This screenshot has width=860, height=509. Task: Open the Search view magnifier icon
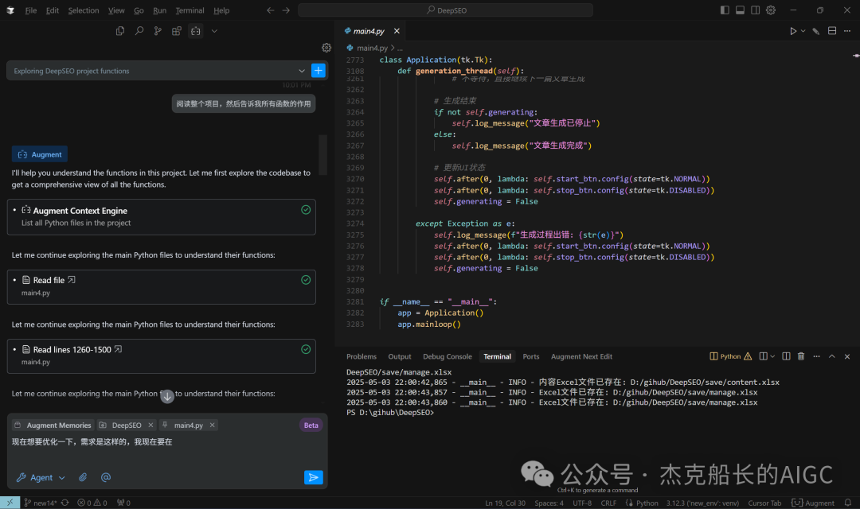point(139,31)
